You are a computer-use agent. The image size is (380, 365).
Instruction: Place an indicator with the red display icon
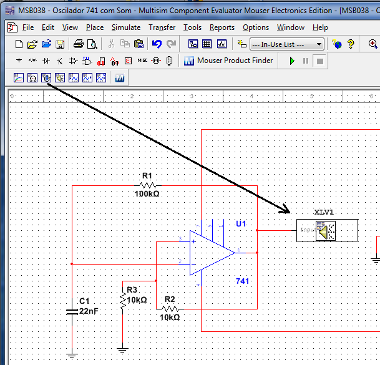point(128,61)
